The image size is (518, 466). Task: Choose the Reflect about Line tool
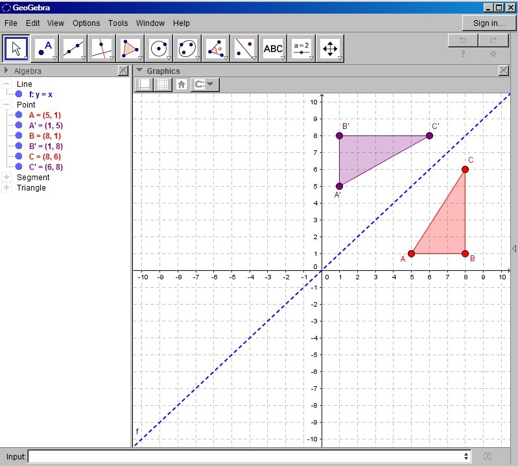click(244, 49)
